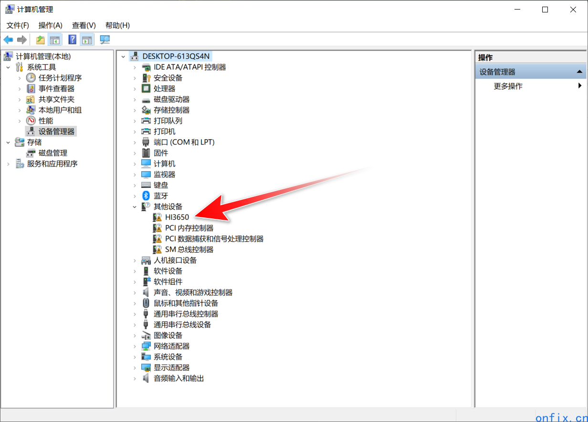This screenshot has height=422, width=588.
Task: Collapse the 其他设备 category
Action: click(135, 206)
